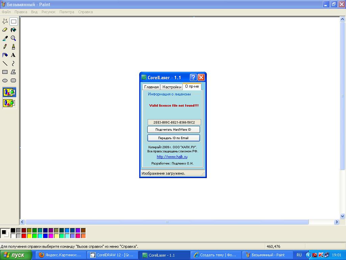Select the Pencil tool
The height and width of the screenshot is (260, 346).
[x=5, y=47]
